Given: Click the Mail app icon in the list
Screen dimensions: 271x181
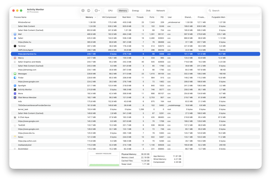Looking at the screenshot, I should (x=15, y=34).
